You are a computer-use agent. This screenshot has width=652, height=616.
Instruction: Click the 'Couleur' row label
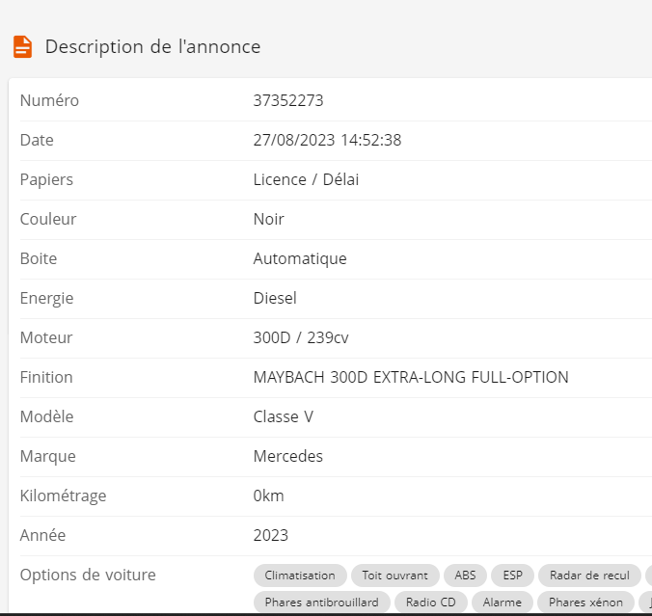pyautogui.click(x=48, y=219)
